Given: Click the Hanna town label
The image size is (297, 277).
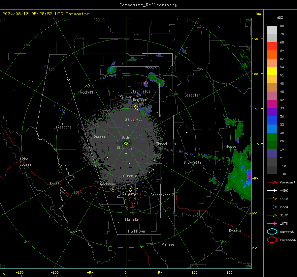Looking at the screenshot, I should click(x=231, y=147).
